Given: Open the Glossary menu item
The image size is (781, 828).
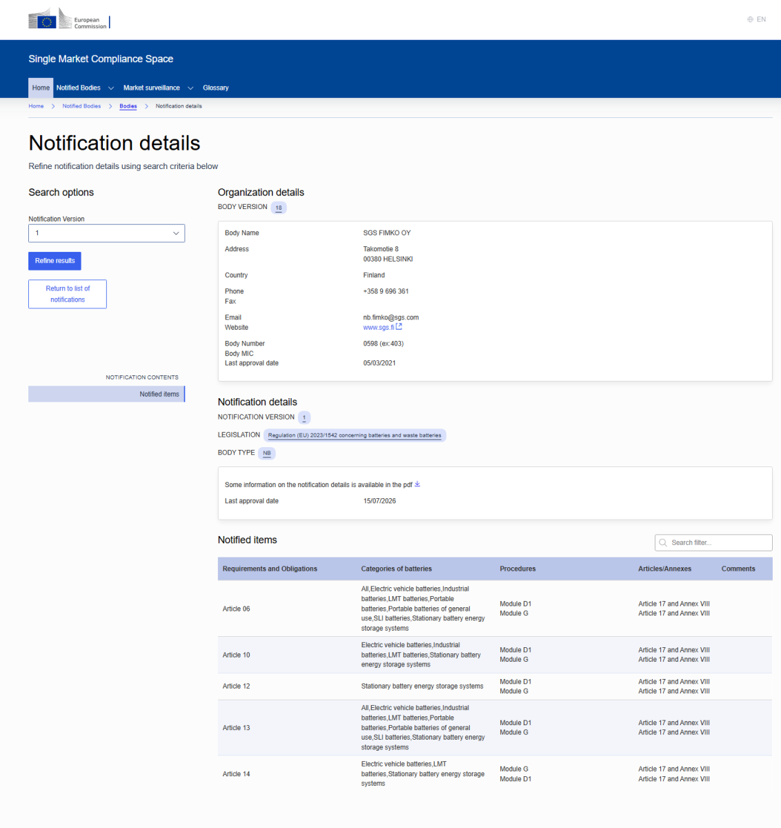Looking at the screenshot, I should pyautogui.click(x=215, y=88).
